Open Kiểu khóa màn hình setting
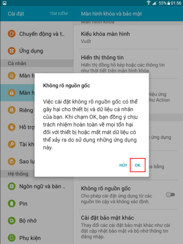This screenshot has height=244, width=183. (128, 37)
